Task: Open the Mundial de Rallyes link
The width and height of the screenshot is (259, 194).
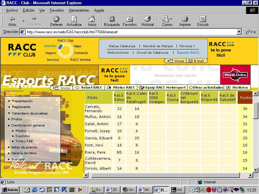Action: (158, 46)
